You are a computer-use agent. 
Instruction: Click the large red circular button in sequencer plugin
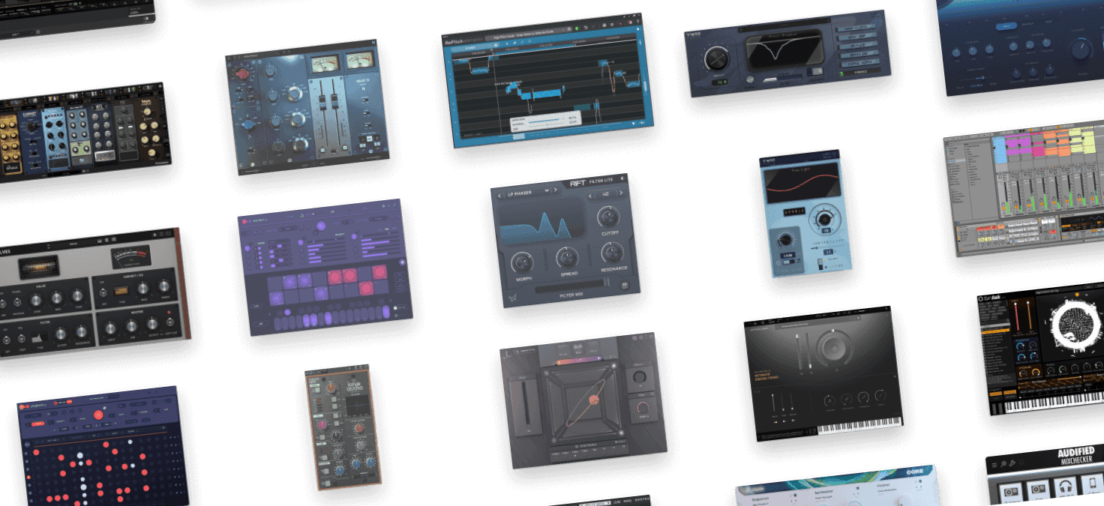[97, 415]
